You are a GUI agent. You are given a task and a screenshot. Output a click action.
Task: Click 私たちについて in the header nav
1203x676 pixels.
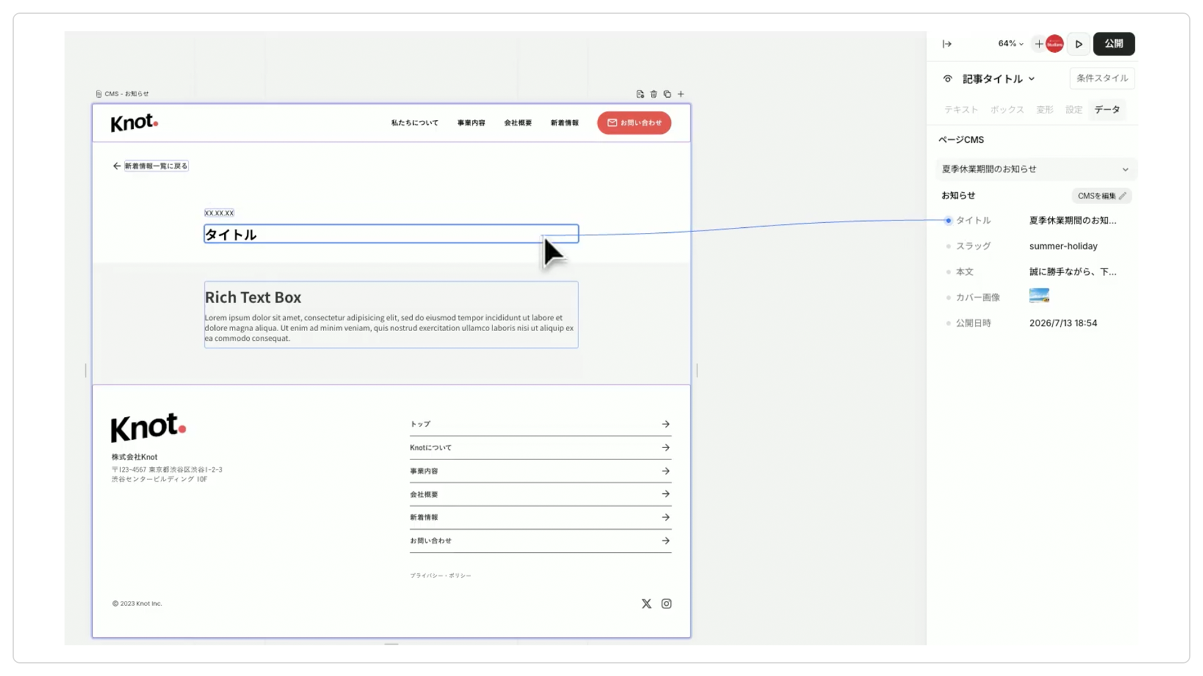point(415,123)
